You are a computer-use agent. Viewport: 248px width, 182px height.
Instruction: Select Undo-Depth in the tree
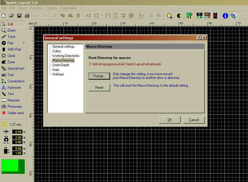tap(61, 65)
